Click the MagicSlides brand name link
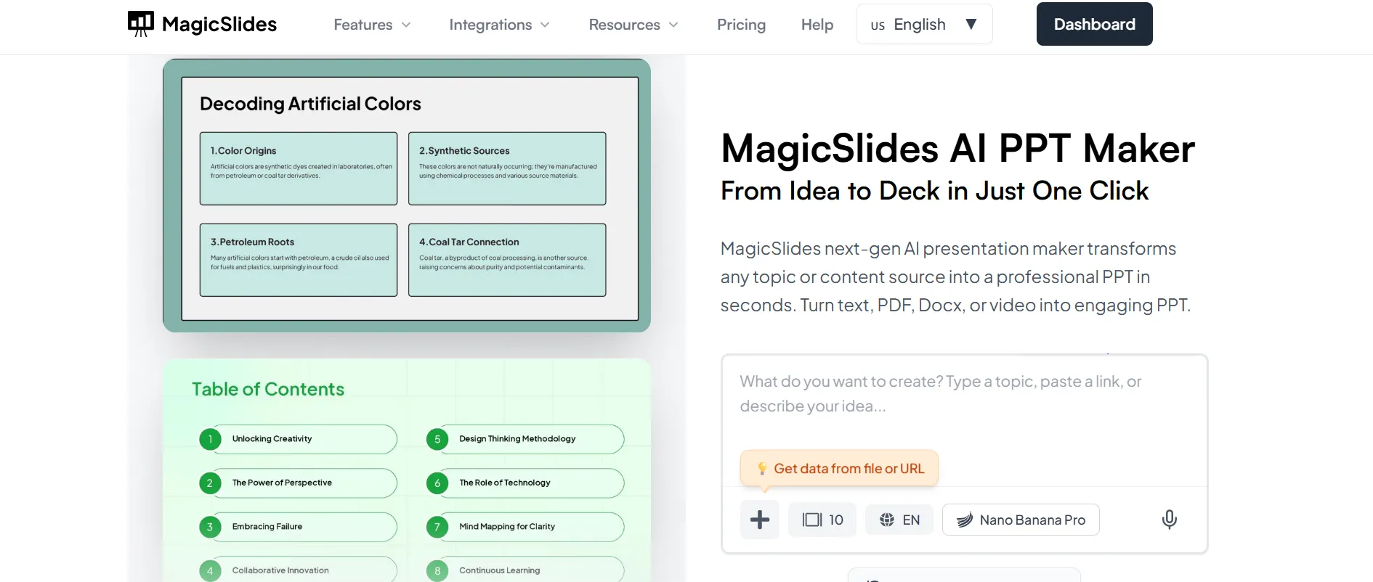This screenshot has height=582, width=1373. click(219, 25)
